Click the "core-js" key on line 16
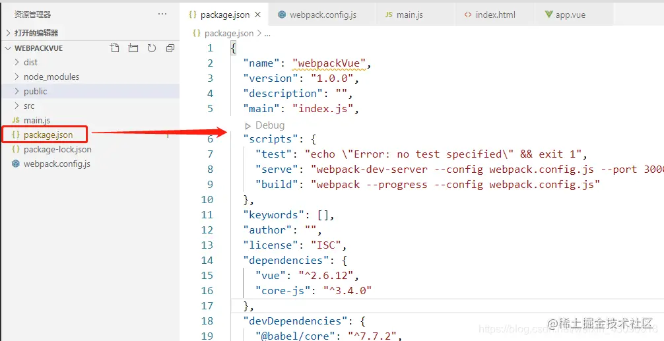The width and height of the screenshot is (664, 341). coord(283,292)
